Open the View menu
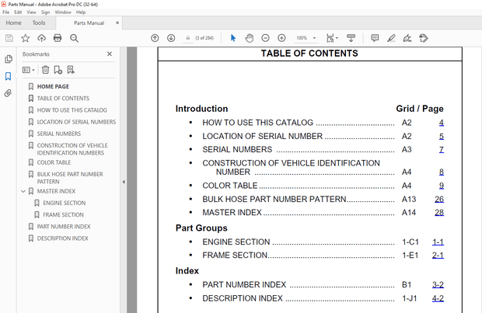The height and width of the screenshot is (313, 482). pos(31,12)
